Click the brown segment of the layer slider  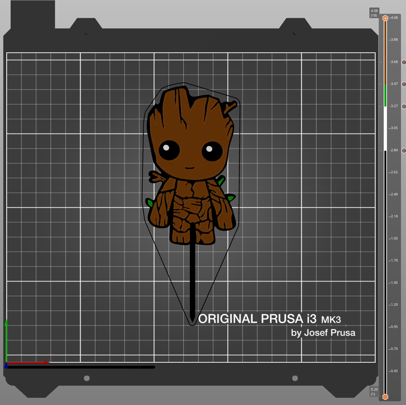(x=385, y=53)
